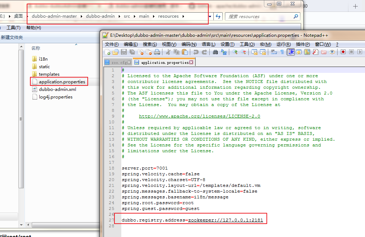Open the 帮助(H) menu in Explorer

[x=34, y=28]
